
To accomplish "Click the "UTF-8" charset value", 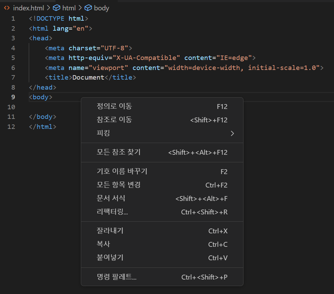I will (x=114, y=48).
